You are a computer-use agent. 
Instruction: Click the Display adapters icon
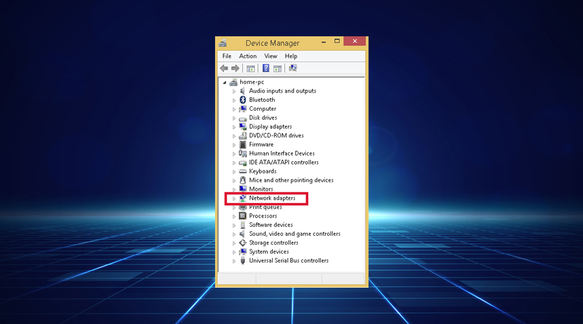click(x=242, y=126)
